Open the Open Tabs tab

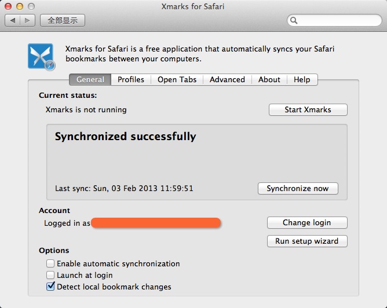[177, 80]
